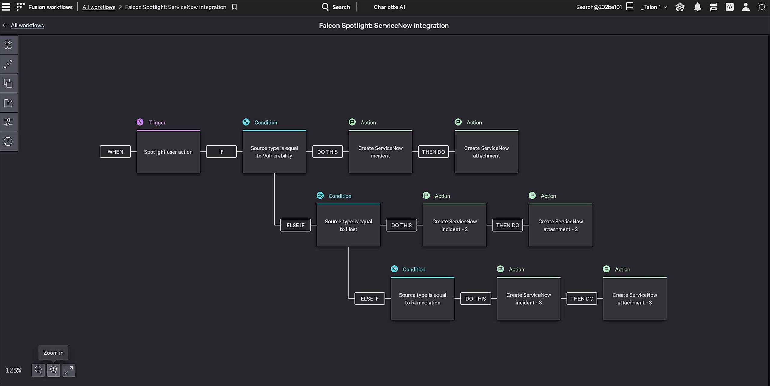
Task: Toggle the light/dark theme sun icon
Action: tap(762, 7)
